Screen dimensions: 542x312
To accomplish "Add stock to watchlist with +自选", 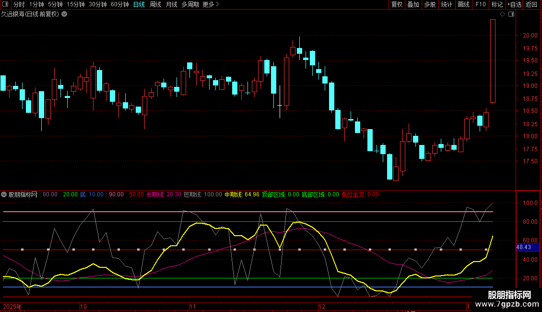I will point(514,4).
